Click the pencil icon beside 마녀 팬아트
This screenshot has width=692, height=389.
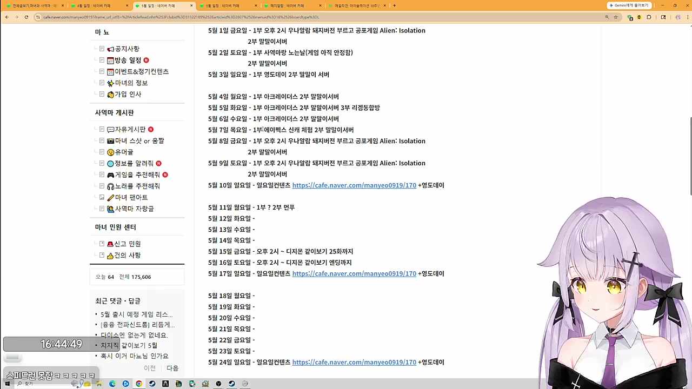110,198
